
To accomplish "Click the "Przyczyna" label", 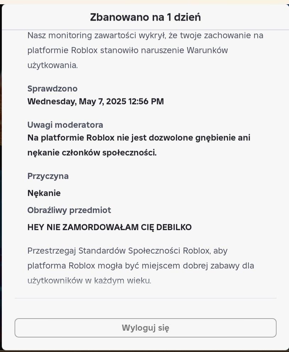I will click(48, 176).
